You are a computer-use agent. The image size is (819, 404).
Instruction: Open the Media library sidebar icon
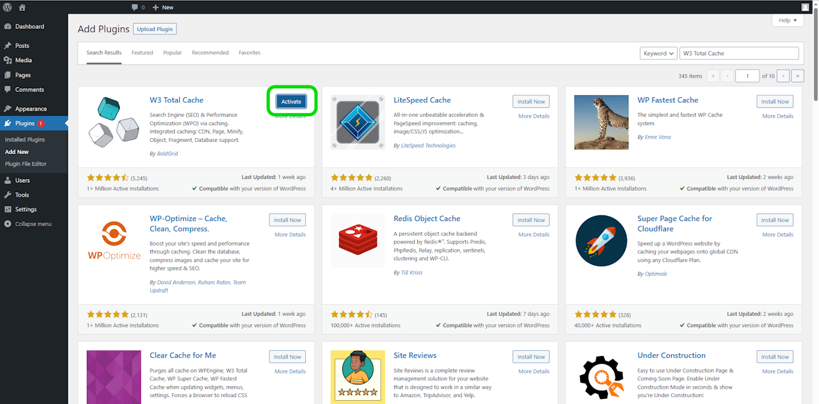click(x=8, y=60)
